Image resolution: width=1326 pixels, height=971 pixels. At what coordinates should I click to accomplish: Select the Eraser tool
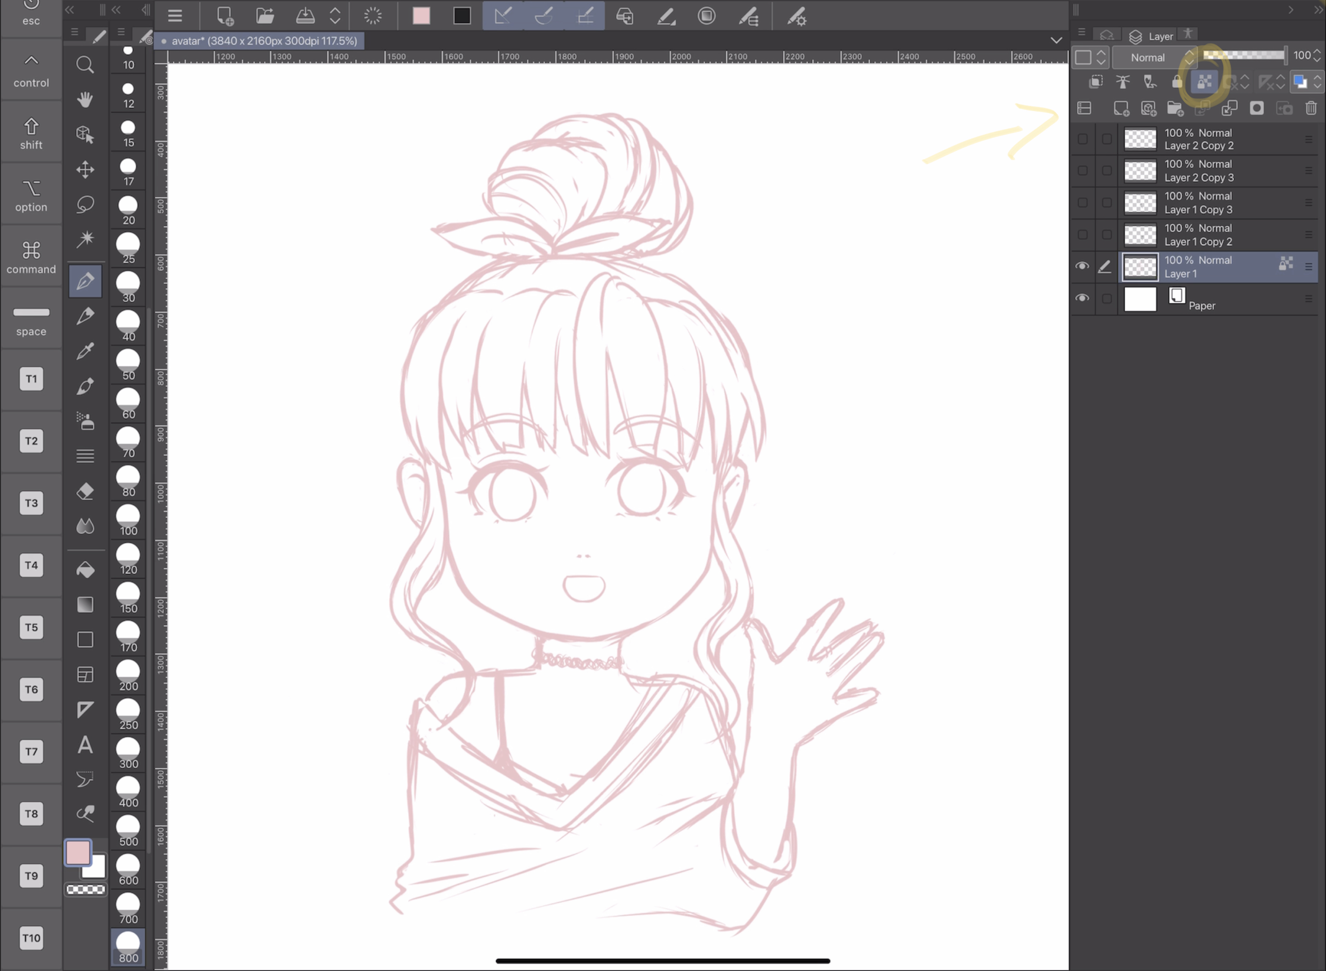(x=85, y=490)
